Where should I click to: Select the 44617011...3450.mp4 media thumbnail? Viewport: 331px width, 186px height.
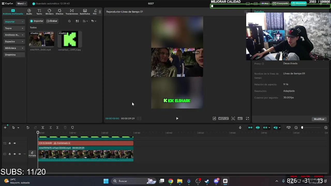[42, 39]
